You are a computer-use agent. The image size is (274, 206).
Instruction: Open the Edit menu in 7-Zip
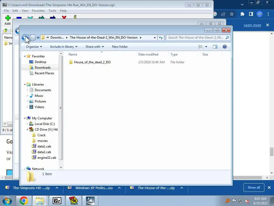tap(15, 11)
